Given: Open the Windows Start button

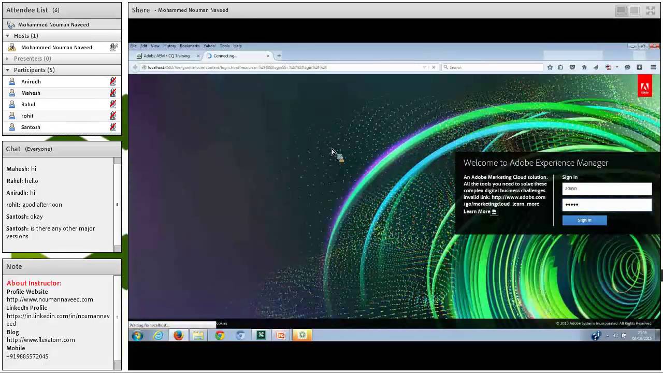Looking at the screenshot, I should (137, 335).
